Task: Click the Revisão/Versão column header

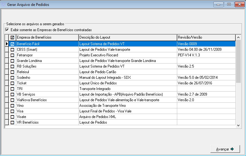Action: click(206, 37)
